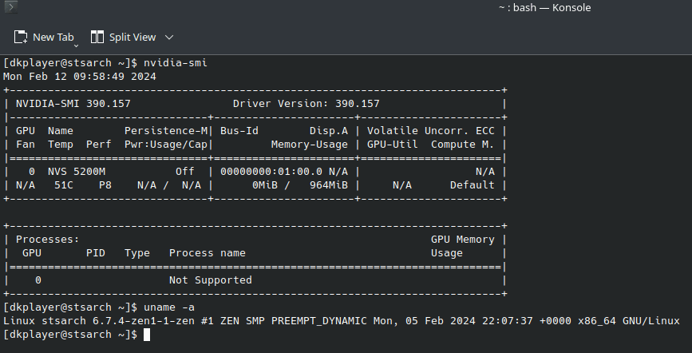The height and width of the screenshot is (353, 692).
Task: Click the Split View label
Action: click(x=132, y=37)
